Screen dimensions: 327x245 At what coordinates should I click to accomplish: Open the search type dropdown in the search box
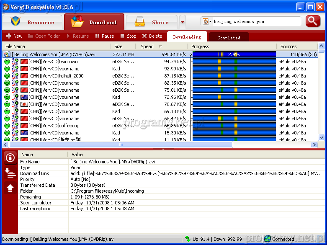coord(207,21)
